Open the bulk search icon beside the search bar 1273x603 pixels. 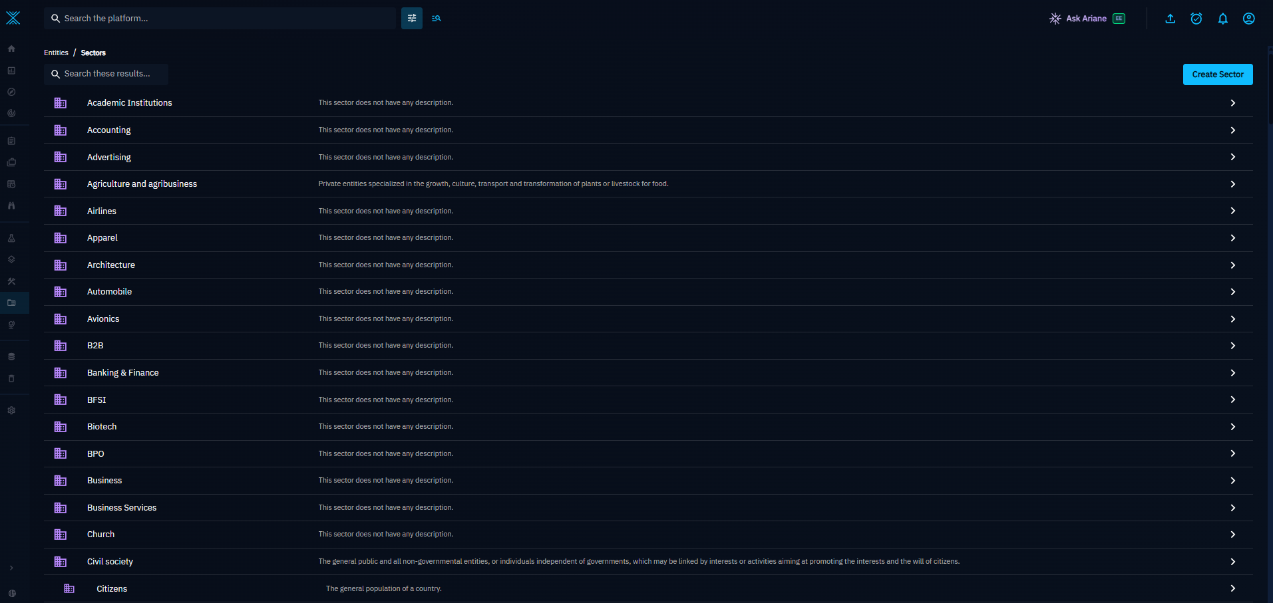pos(436,18)
